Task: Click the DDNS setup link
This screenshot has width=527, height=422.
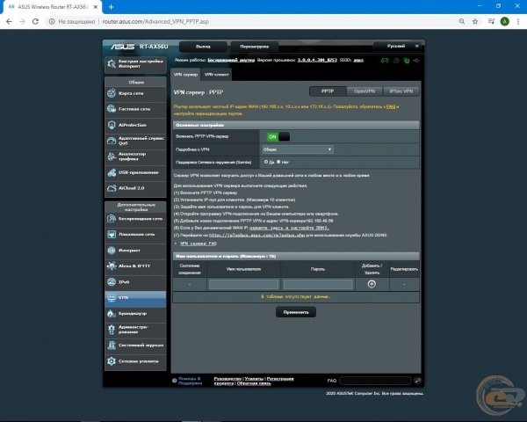Action: [x=289, y=228]
